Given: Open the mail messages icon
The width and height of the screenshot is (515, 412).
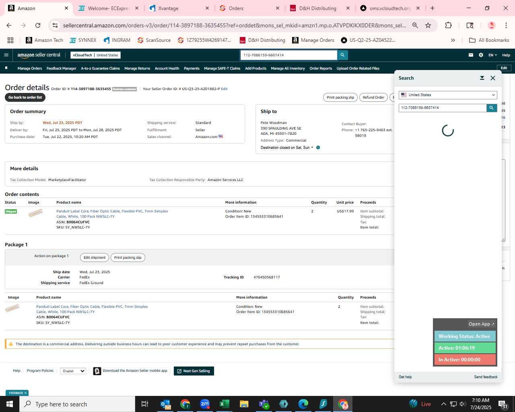Looking at the screenshot, I should coord(471,55).
